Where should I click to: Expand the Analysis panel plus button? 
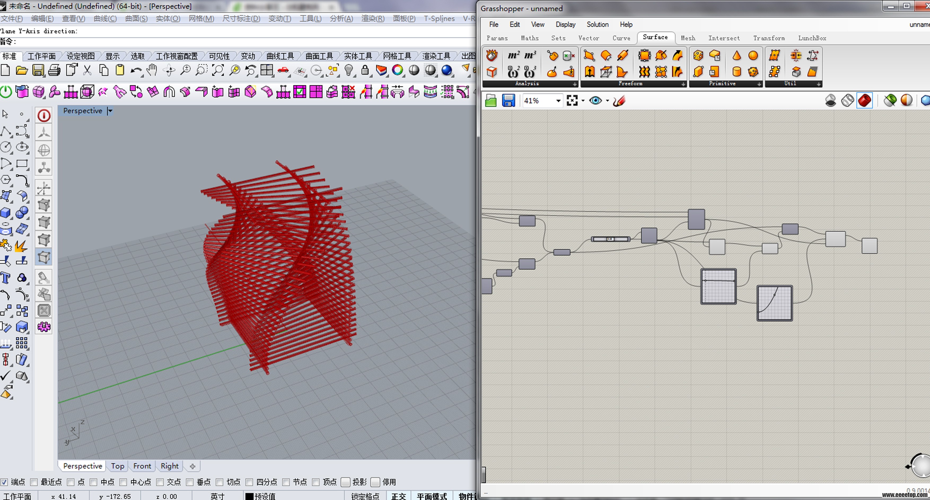point(574,84)
